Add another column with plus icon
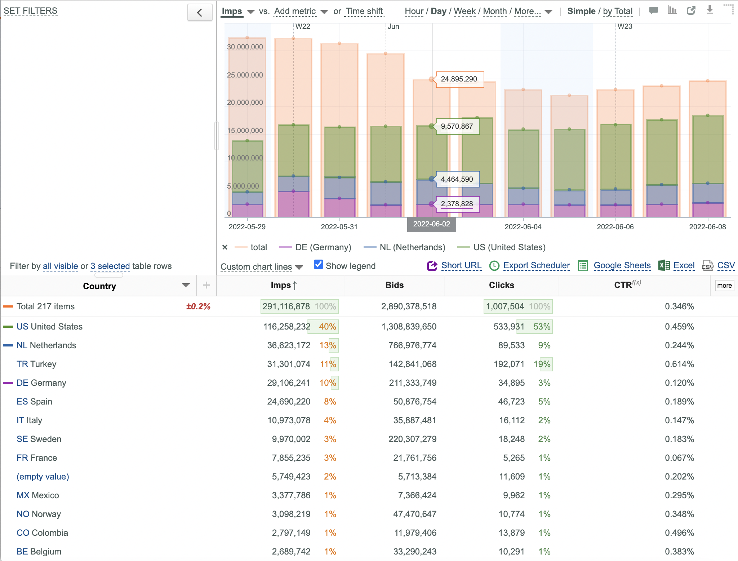This screenshot has height=561, width=738. click(x=206, y=285)
